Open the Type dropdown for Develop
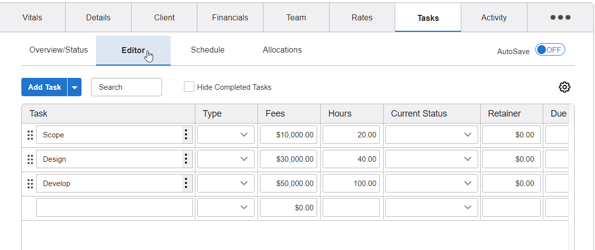Viewport: 595px width, 250px height. tap(226, 184)
